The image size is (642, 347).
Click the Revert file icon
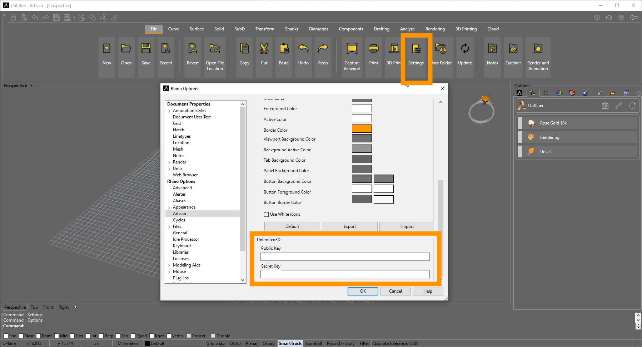193,49
